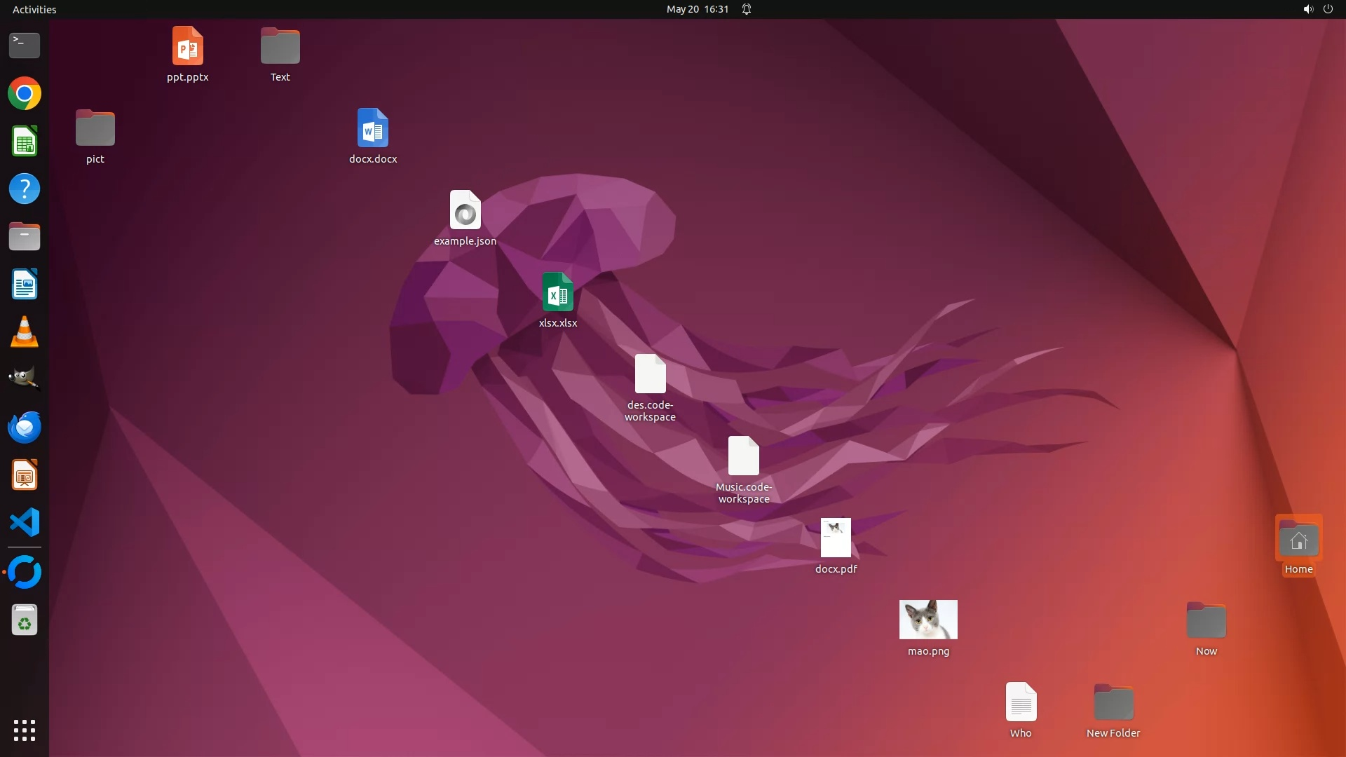Open LibreOffice Calc in the dock
The width and height of the screenshot is (1346, 757).
click(x=25, y=142)
